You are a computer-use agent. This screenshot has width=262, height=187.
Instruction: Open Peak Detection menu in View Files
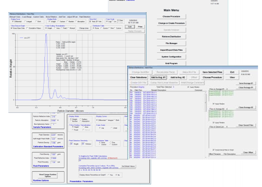tap(85, 17)
